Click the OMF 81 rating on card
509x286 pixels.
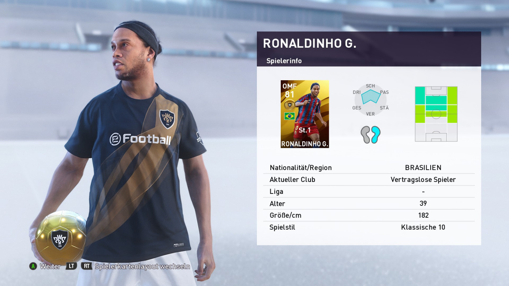[289, 91]
